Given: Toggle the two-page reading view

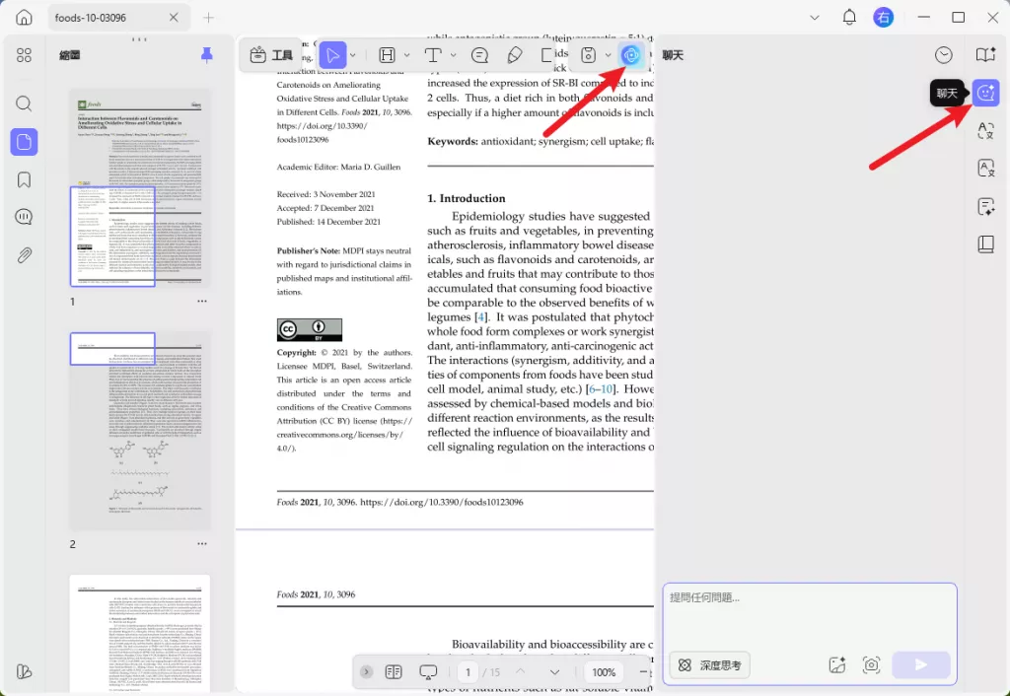Looking at the screenshot, I should pos(393,672).
